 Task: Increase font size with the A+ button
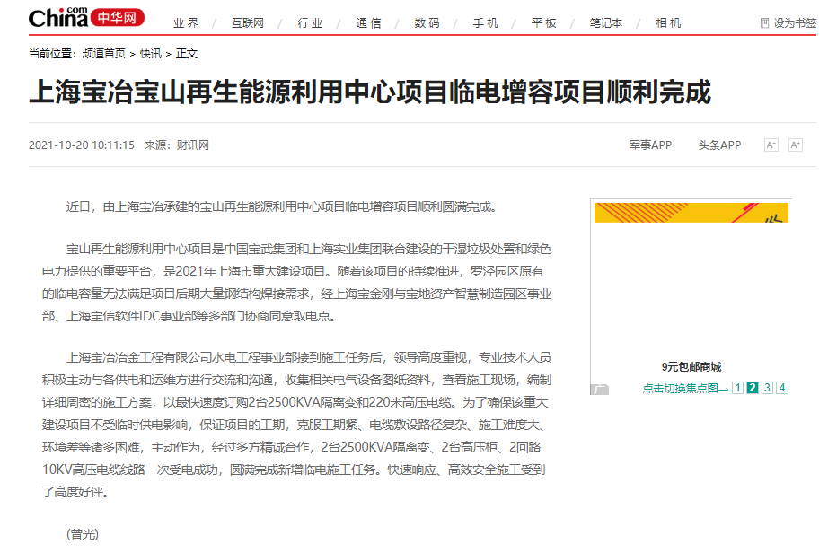click(x=797, y=144)
